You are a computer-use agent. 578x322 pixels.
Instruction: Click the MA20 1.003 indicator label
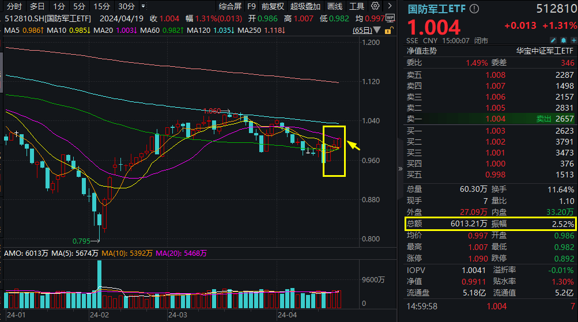point(115,30)
